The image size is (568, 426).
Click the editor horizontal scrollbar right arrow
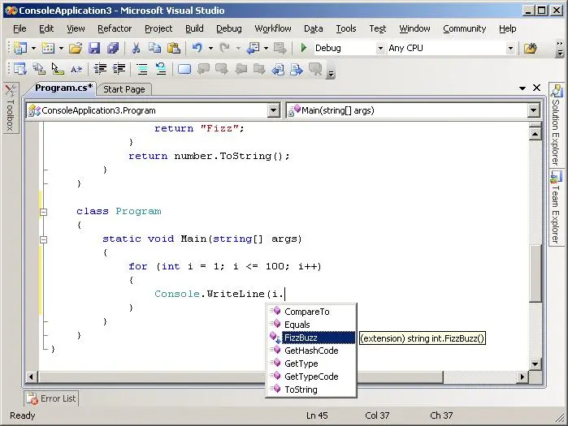(x=522, y=377)
